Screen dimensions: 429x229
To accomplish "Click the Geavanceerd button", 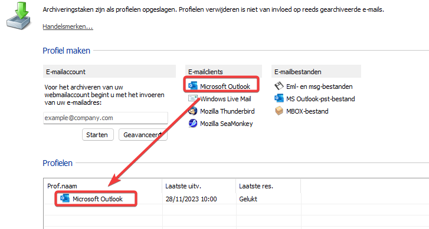I will (143, 135).
